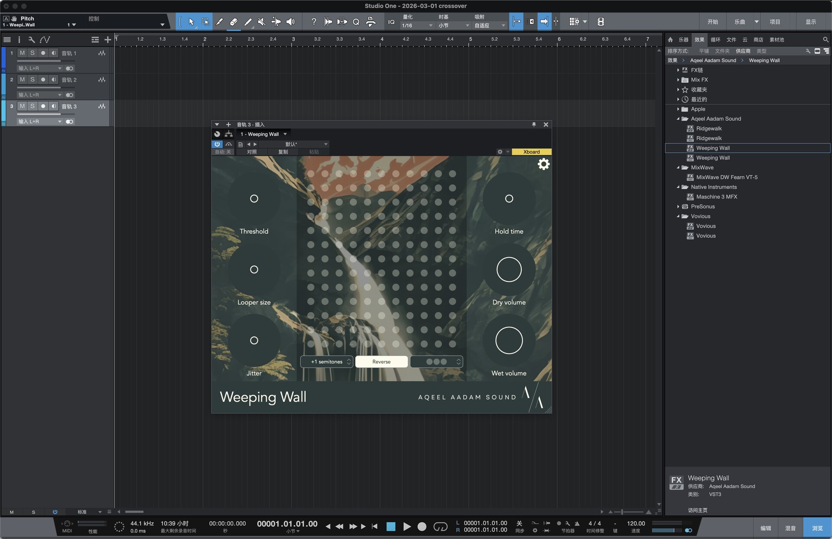Screen dimensions: 832x539
Task: Click the Add Track plus icon
Action: (107, 40)
